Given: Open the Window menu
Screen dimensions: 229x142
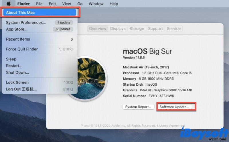Looking at the screenshot, I should 96,4.
